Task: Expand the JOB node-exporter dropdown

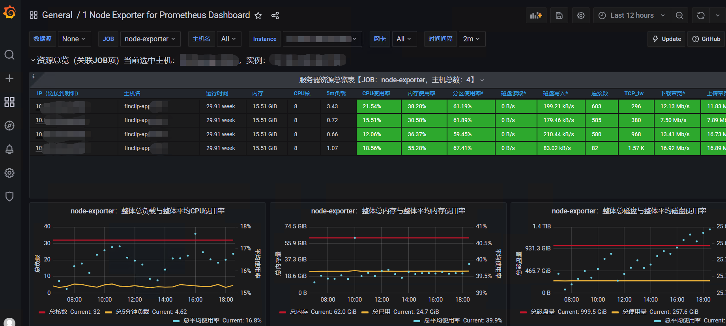Action: click(150, 39)
